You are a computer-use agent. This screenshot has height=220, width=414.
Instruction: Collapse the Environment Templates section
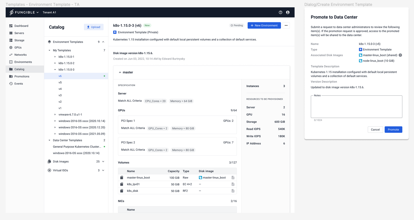pyautogui.click(x=103, y=42)
